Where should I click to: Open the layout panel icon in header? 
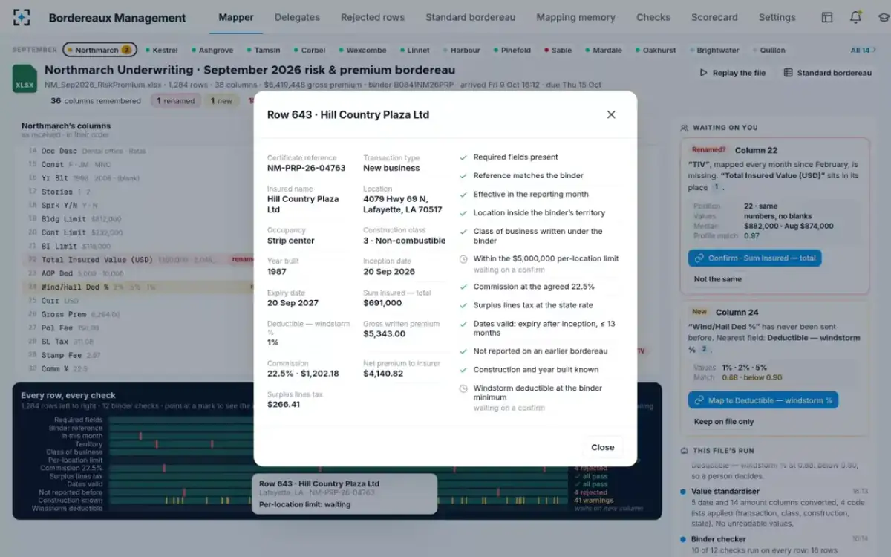(827, 17)
